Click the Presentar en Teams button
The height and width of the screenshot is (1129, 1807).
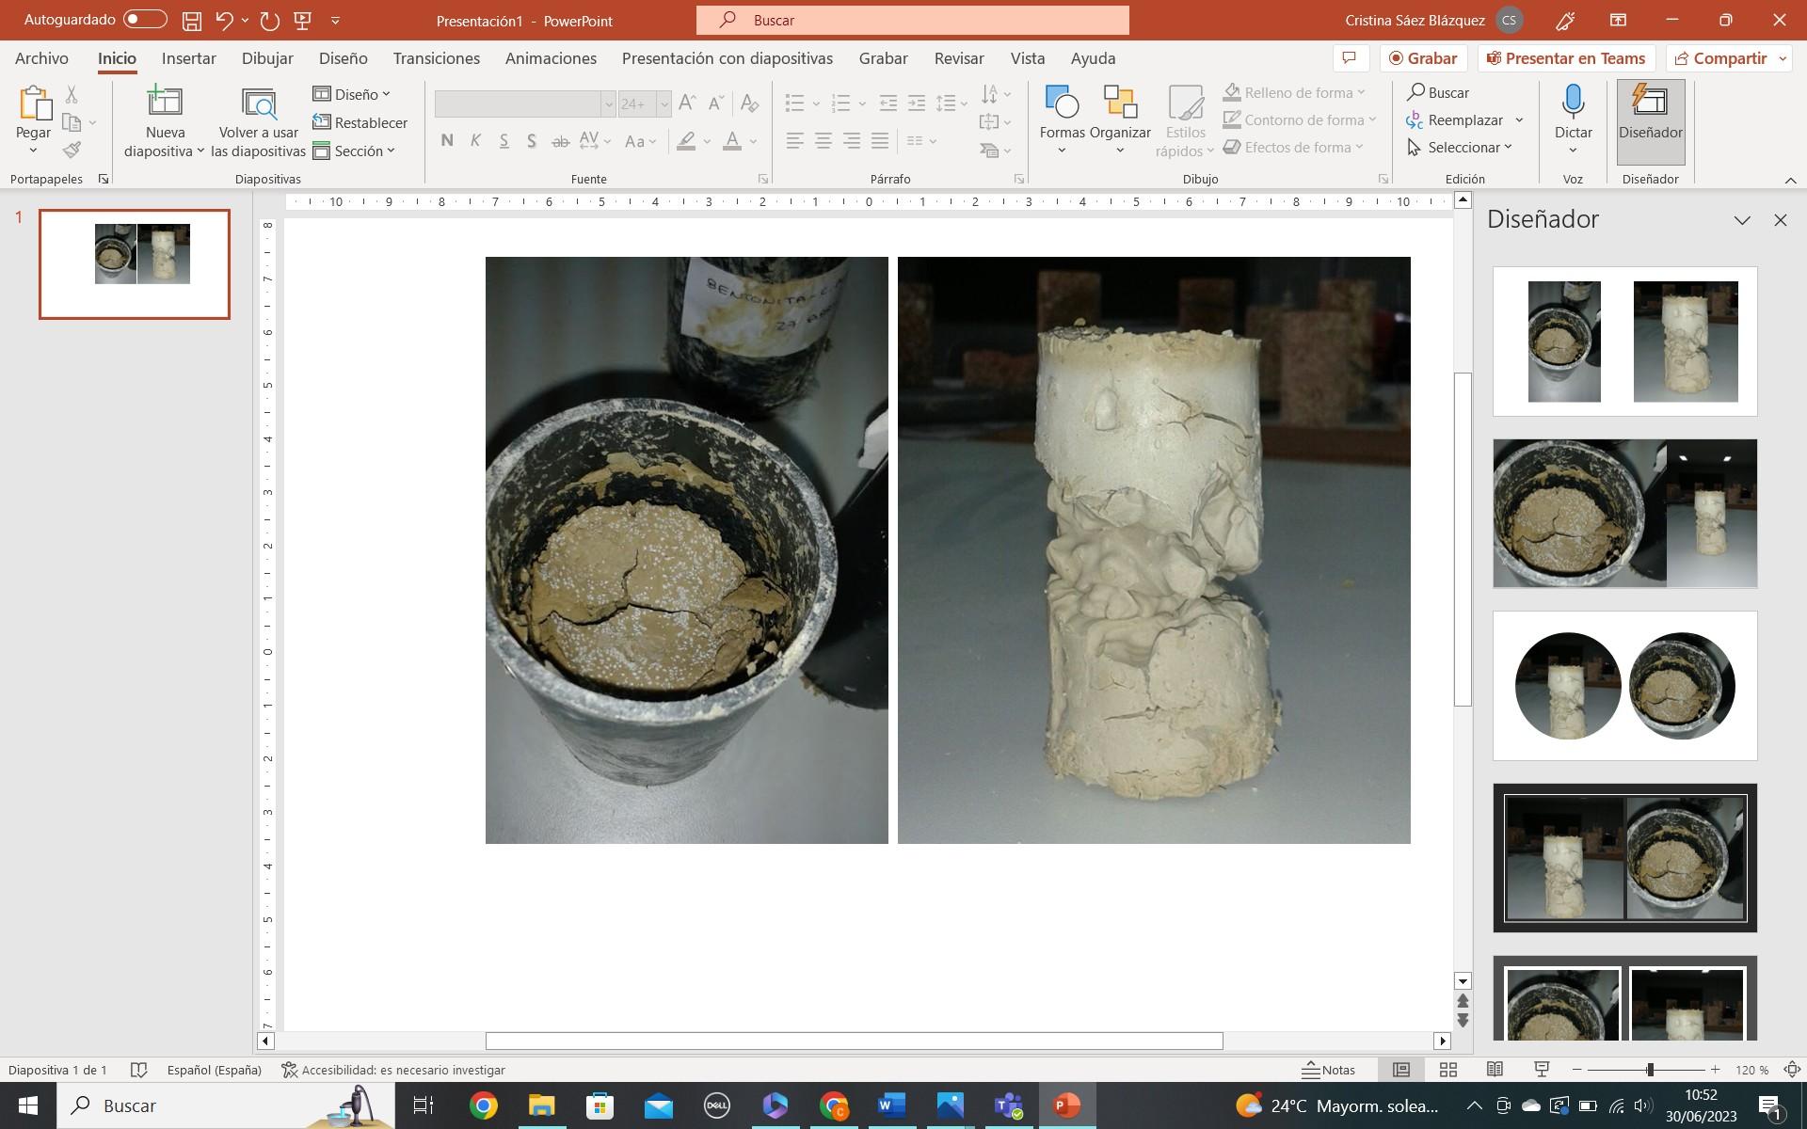click(x=1566, y=58)
